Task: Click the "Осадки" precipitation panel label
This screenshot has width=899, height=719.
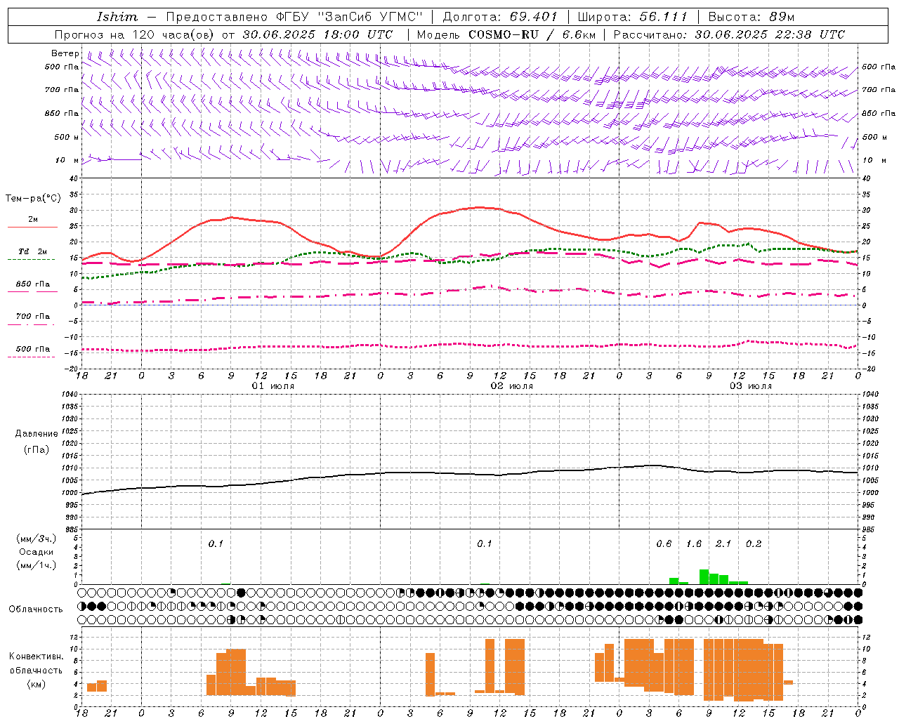Action: [x=37, y=552]
